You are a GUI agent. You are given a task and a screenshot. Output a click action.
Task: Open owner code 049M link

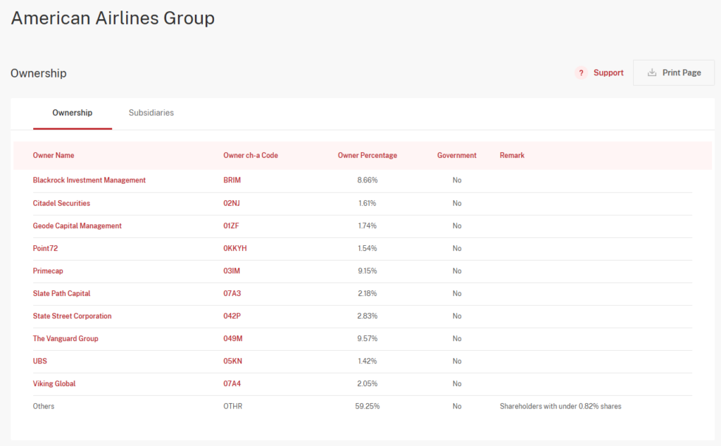tap(232, 338)
